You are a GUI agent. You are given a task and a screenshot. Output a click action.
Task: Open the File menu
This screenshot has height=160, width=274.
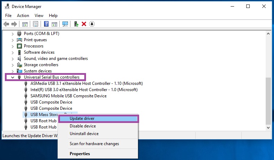[8, 16]
